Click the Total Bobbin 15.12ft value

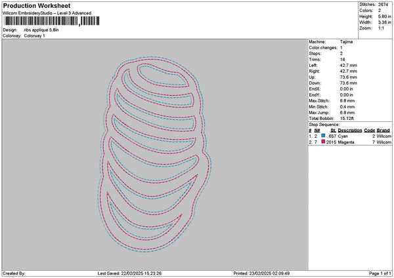[x=348, y=118]
